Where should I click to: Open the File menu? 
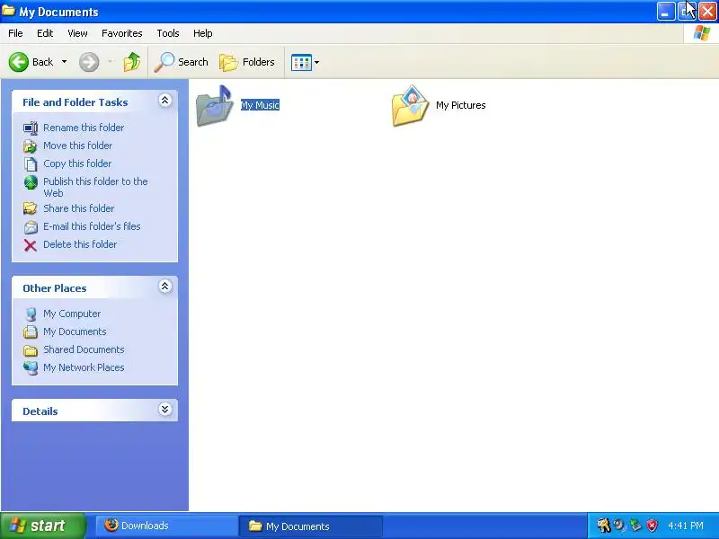(x=15, y=33)
